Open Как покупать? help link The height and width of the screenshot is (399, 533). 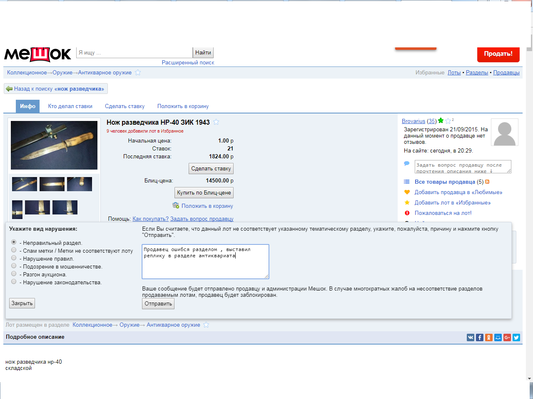151,219
